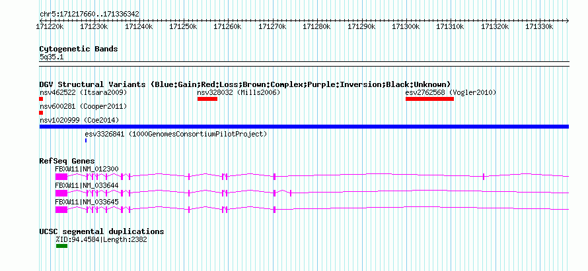Click the FBXW11|NM_033644 transcript label
This screenshot has width=588, height=271.
[87, 185]
